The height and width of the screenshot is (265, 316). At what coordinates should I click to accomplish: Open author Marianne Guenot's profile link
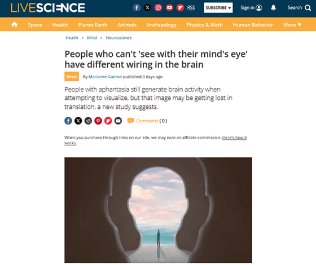[105, 77]
